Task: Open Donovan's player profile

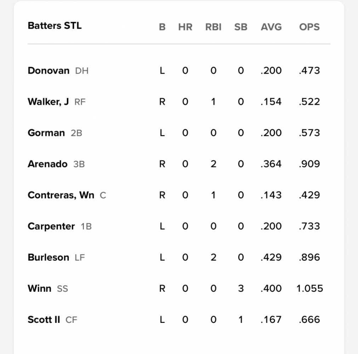Action: (49, 70)
